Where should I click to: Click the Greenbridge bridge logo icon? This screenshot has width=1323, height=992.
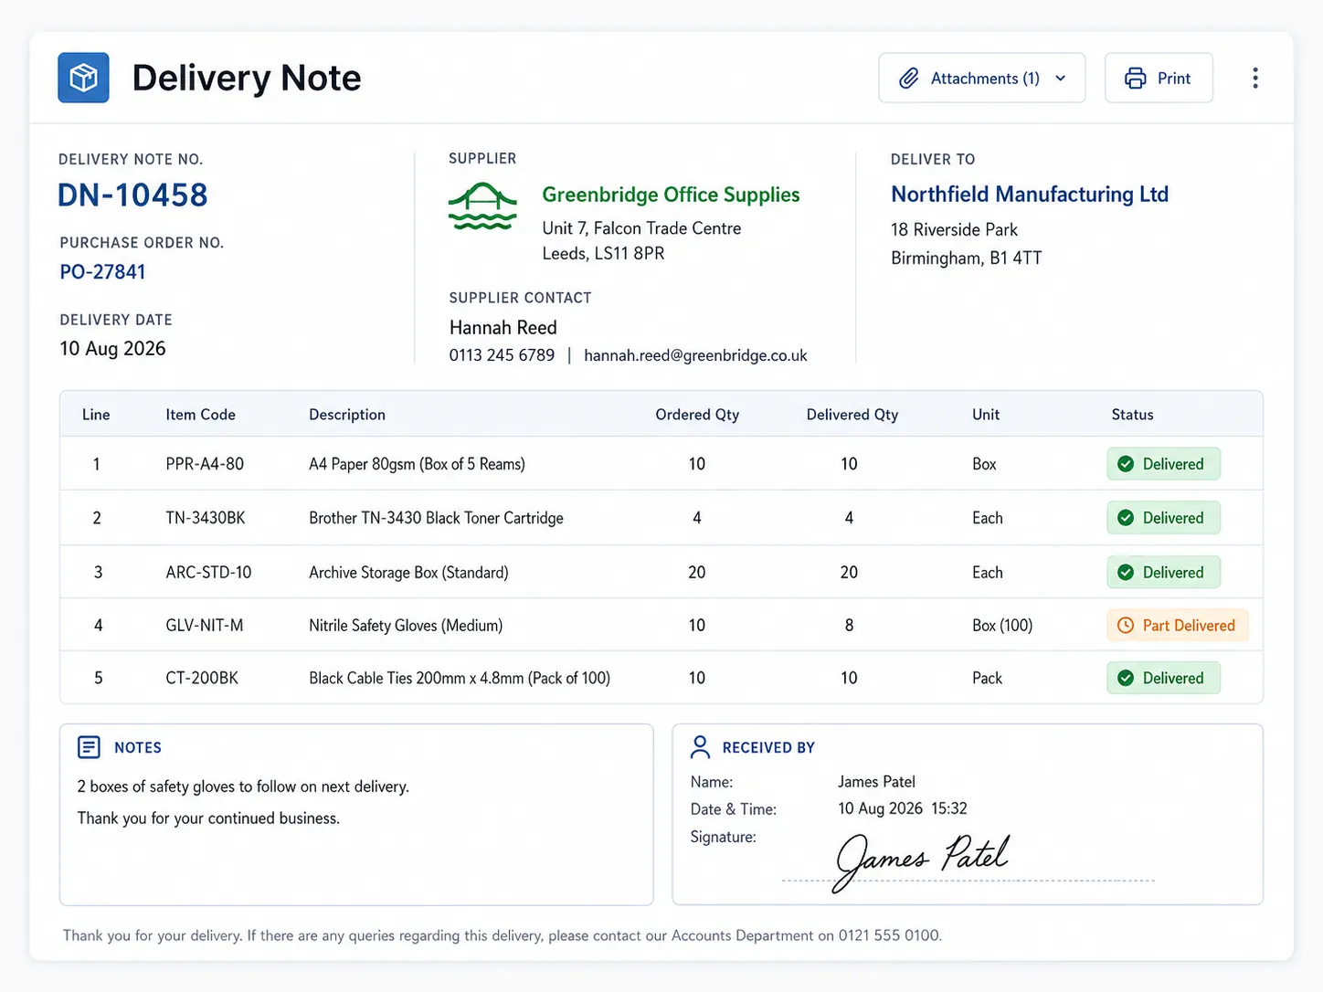[x=482, y=206]
